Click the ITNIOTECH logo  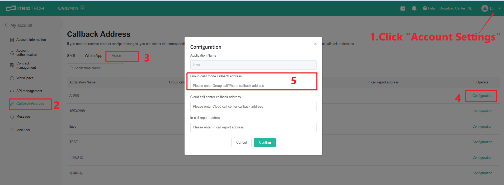coord(25,8)
